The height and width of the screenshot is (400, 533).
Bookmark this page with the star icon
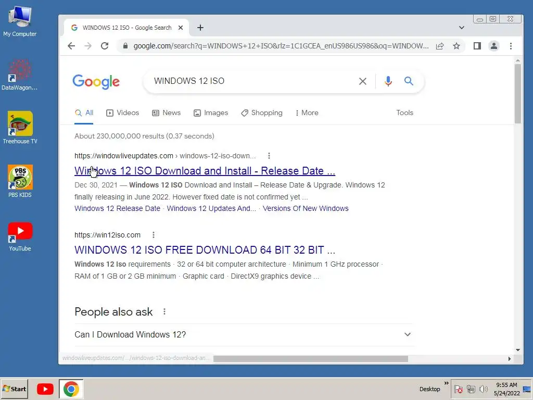point(456,46)
